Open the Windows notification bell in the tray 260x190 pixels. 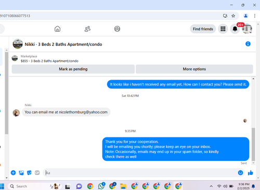click(x=253, y=186)
